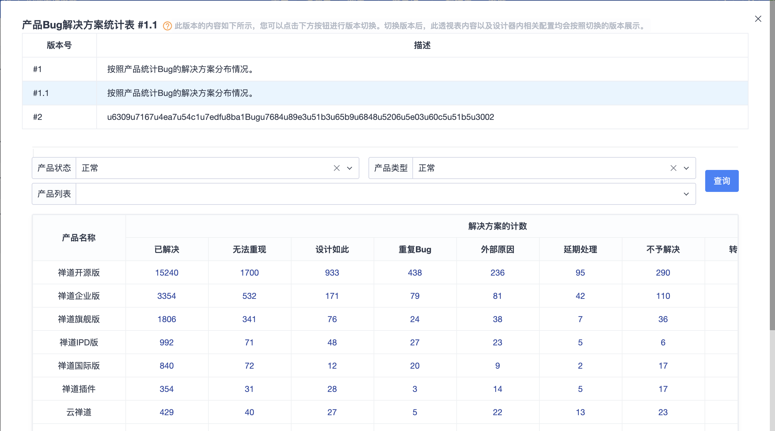775x431 pixels.
Task: Open 已解决 count 840 for 禅道国际版
Action: [167, 366]
